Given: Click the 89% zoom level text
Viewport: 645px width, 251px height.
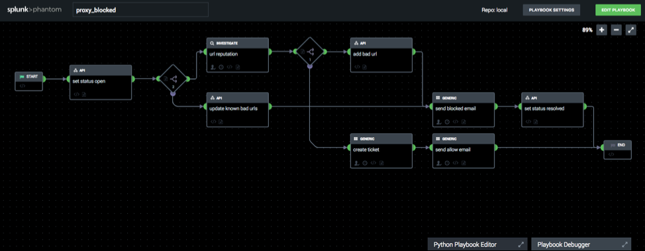Looking at the screenshot, I should (587, 30).
